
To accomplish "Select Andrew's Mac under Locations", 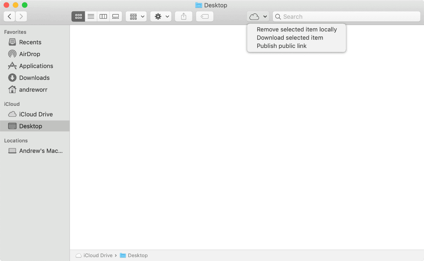I will (41, 151).
